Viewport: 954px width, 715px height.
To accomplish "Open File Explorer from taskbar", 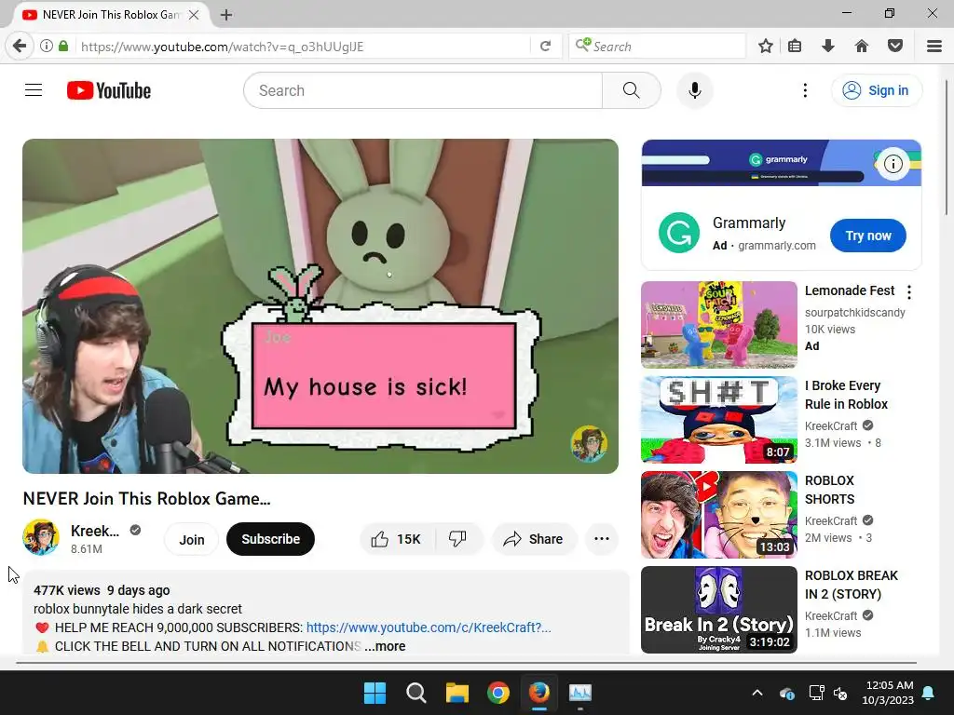I will [457, 693].
